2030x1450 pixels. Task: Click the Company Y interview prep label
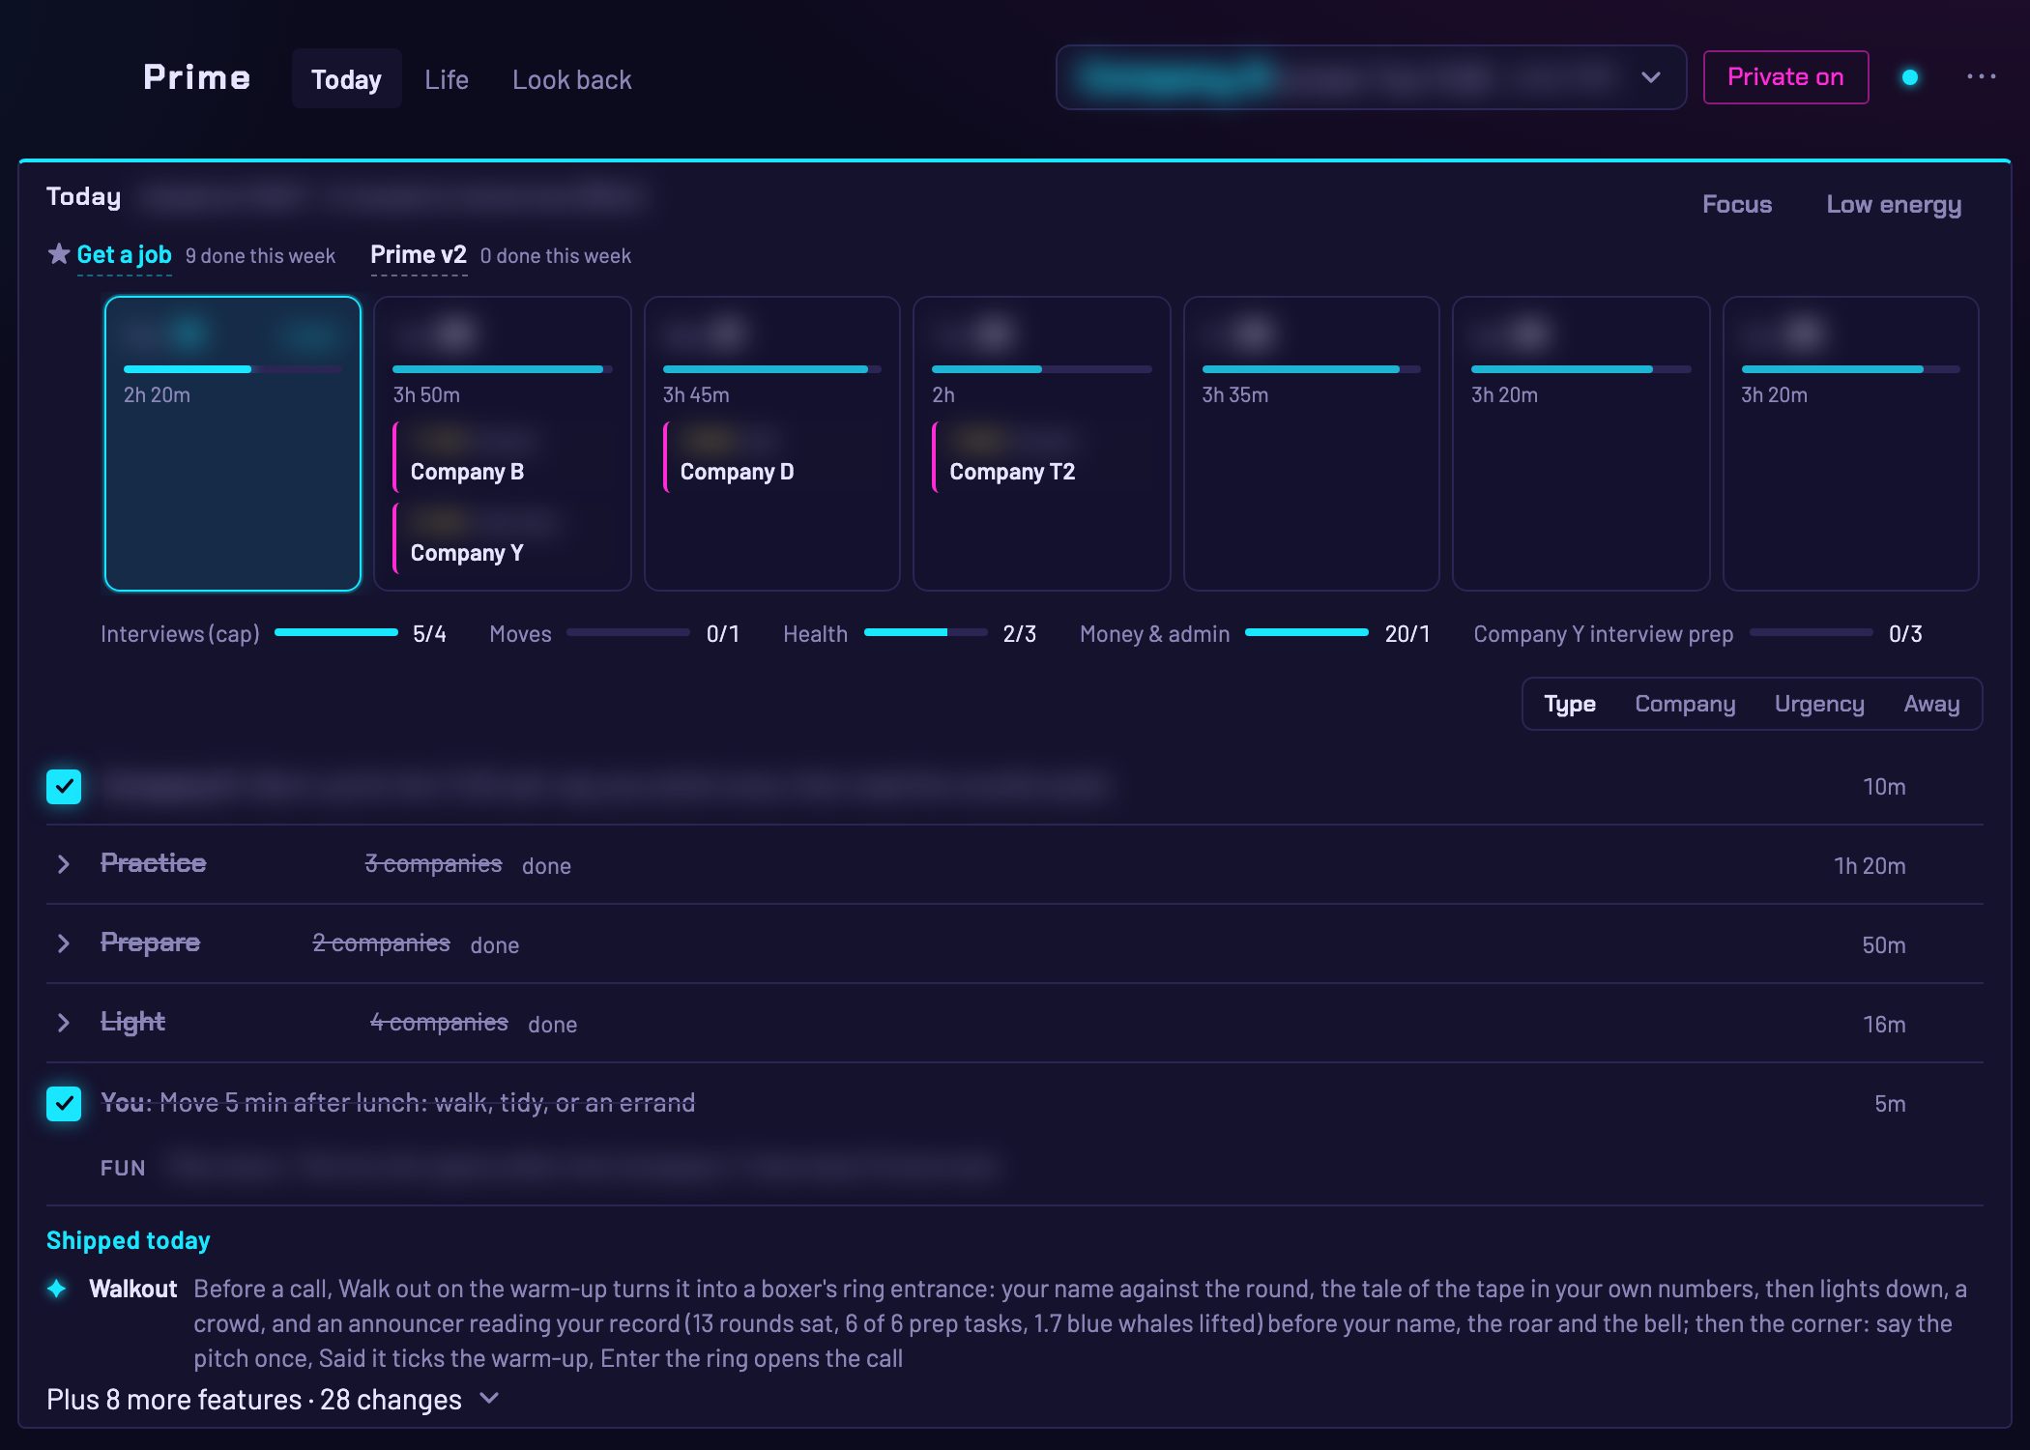(1603, 634)
